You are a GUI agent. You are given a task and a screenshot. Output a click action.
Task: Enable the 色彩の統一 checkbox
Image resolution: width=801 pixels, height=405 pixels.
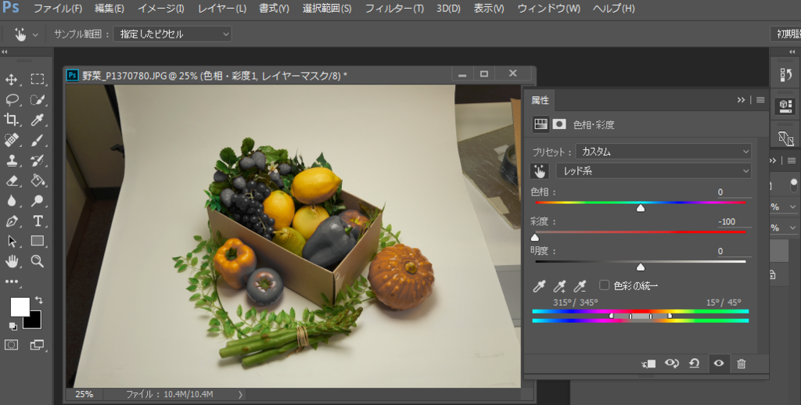tap(605, 285)
